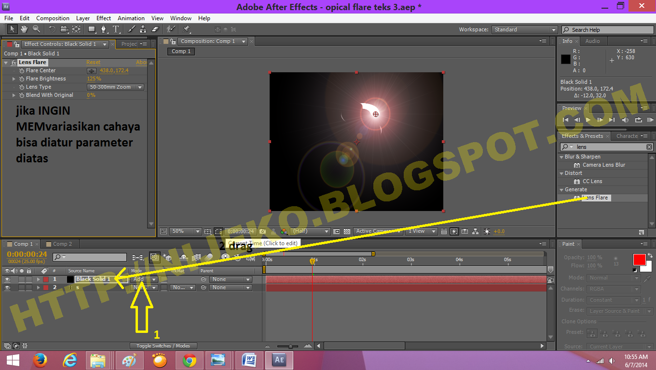The width and height of the screenshot is (656, 370).
Task: Select the Hand tool in the toolbar
Action: pos(24,29)
